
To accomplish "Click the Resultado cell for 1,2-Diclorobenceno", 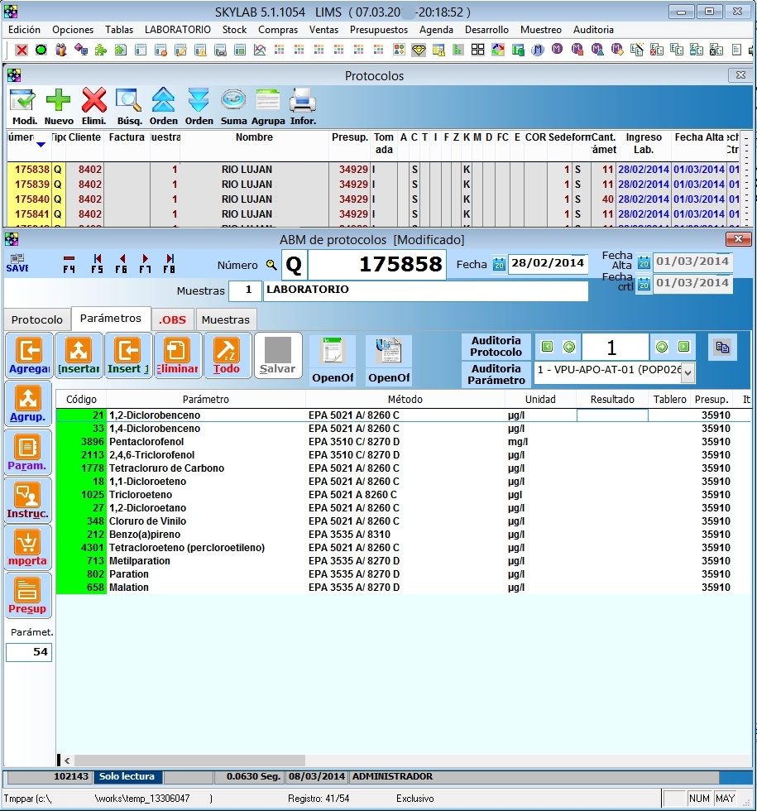I will [x=611, y=415].
